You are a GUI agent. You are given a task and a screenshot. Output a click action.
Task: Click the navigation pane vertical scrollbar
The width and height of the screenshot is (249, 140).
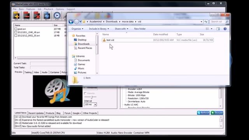pos(97,54)
